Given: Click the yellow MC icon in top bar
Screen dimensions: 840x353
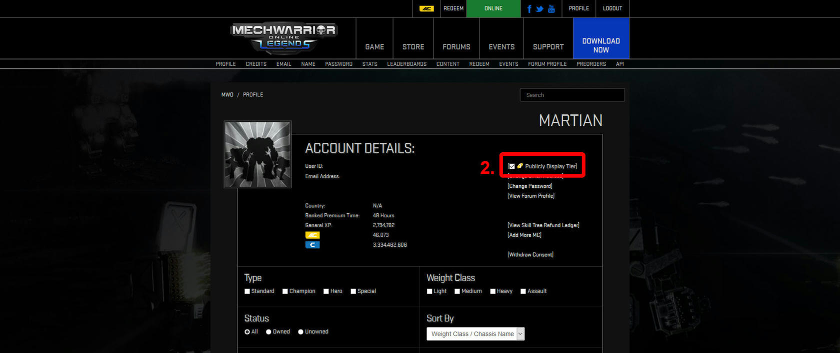Looking at the screenshot, I should click(x=426, y=8).
